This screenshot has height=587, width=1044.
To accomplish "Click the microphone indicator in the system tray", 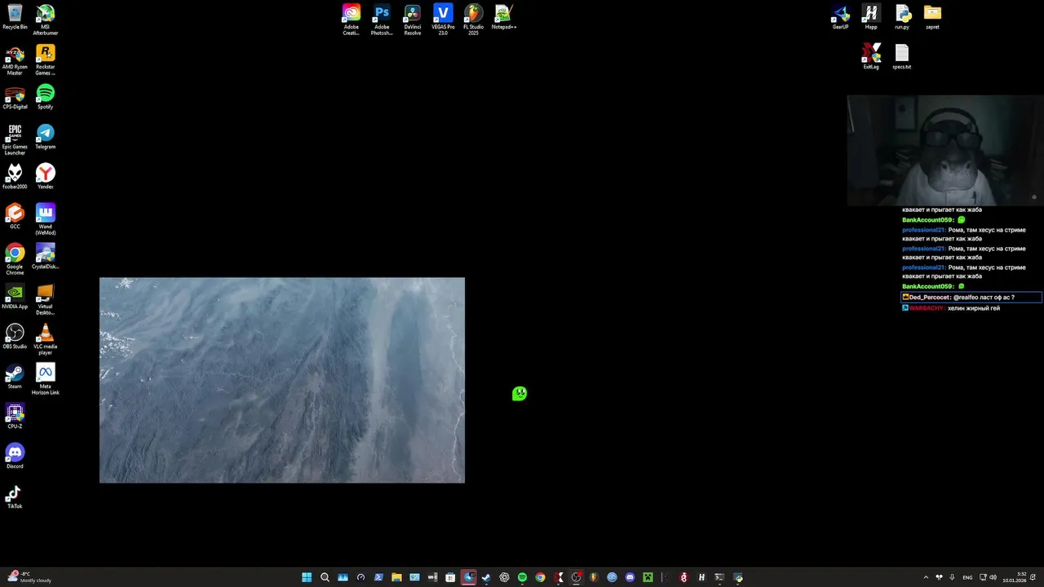I will [952, 577].
